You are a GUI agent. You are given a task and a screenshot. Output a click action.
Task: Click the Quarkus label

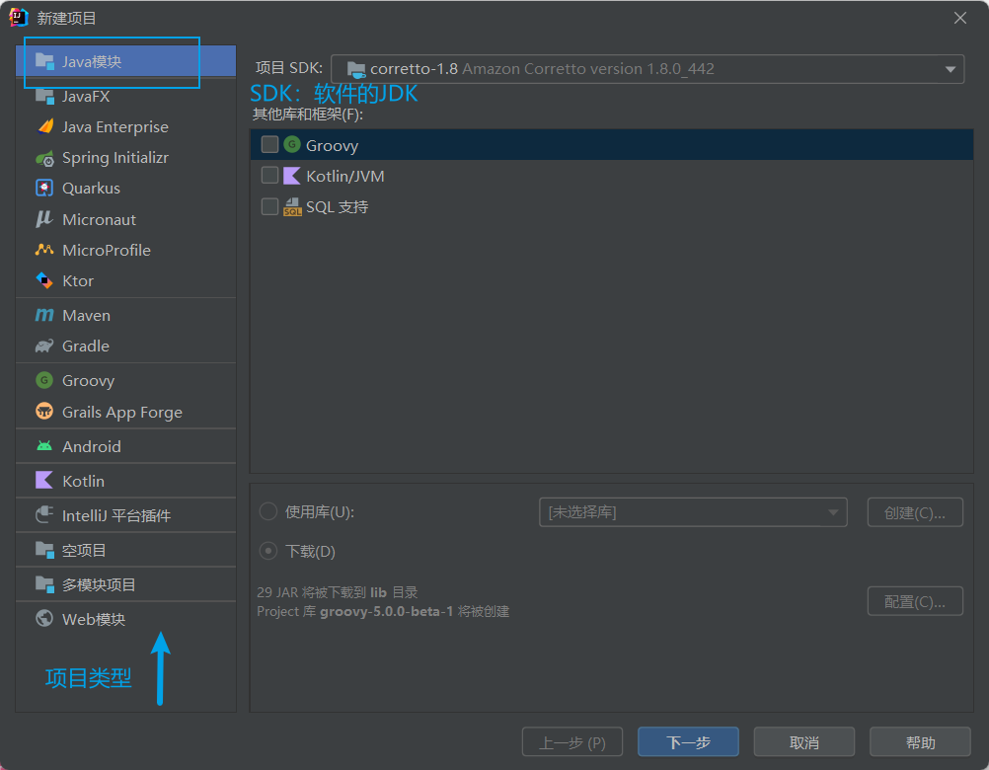click(91, 189)
